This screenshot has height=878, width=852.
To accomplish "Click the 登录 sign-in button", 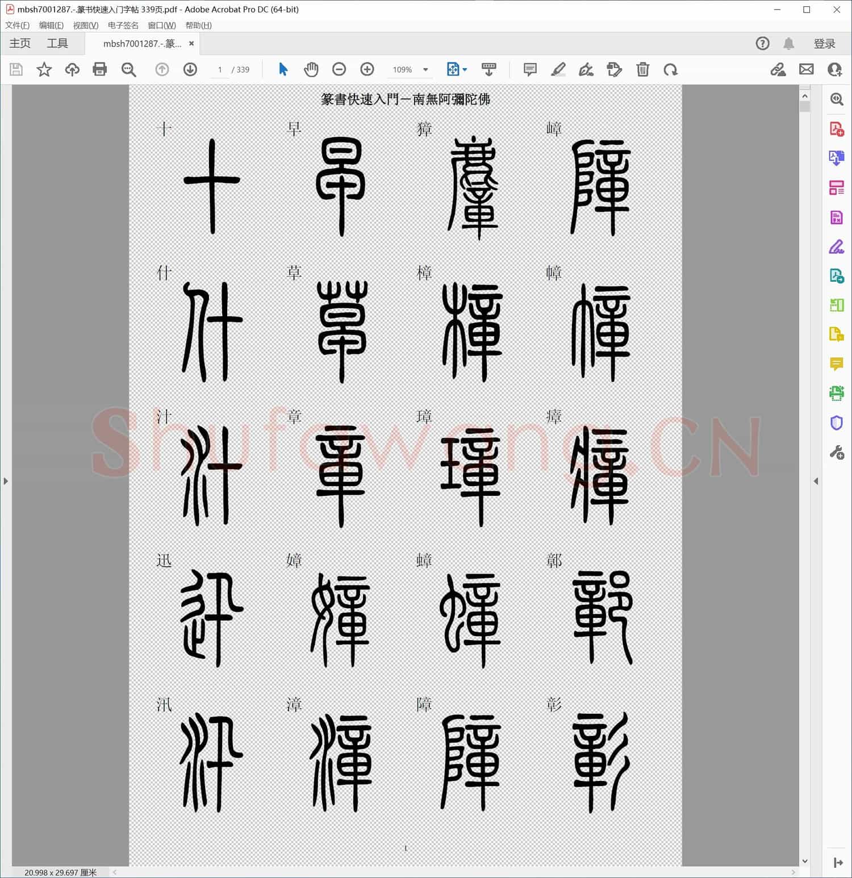I will [825, 43].
